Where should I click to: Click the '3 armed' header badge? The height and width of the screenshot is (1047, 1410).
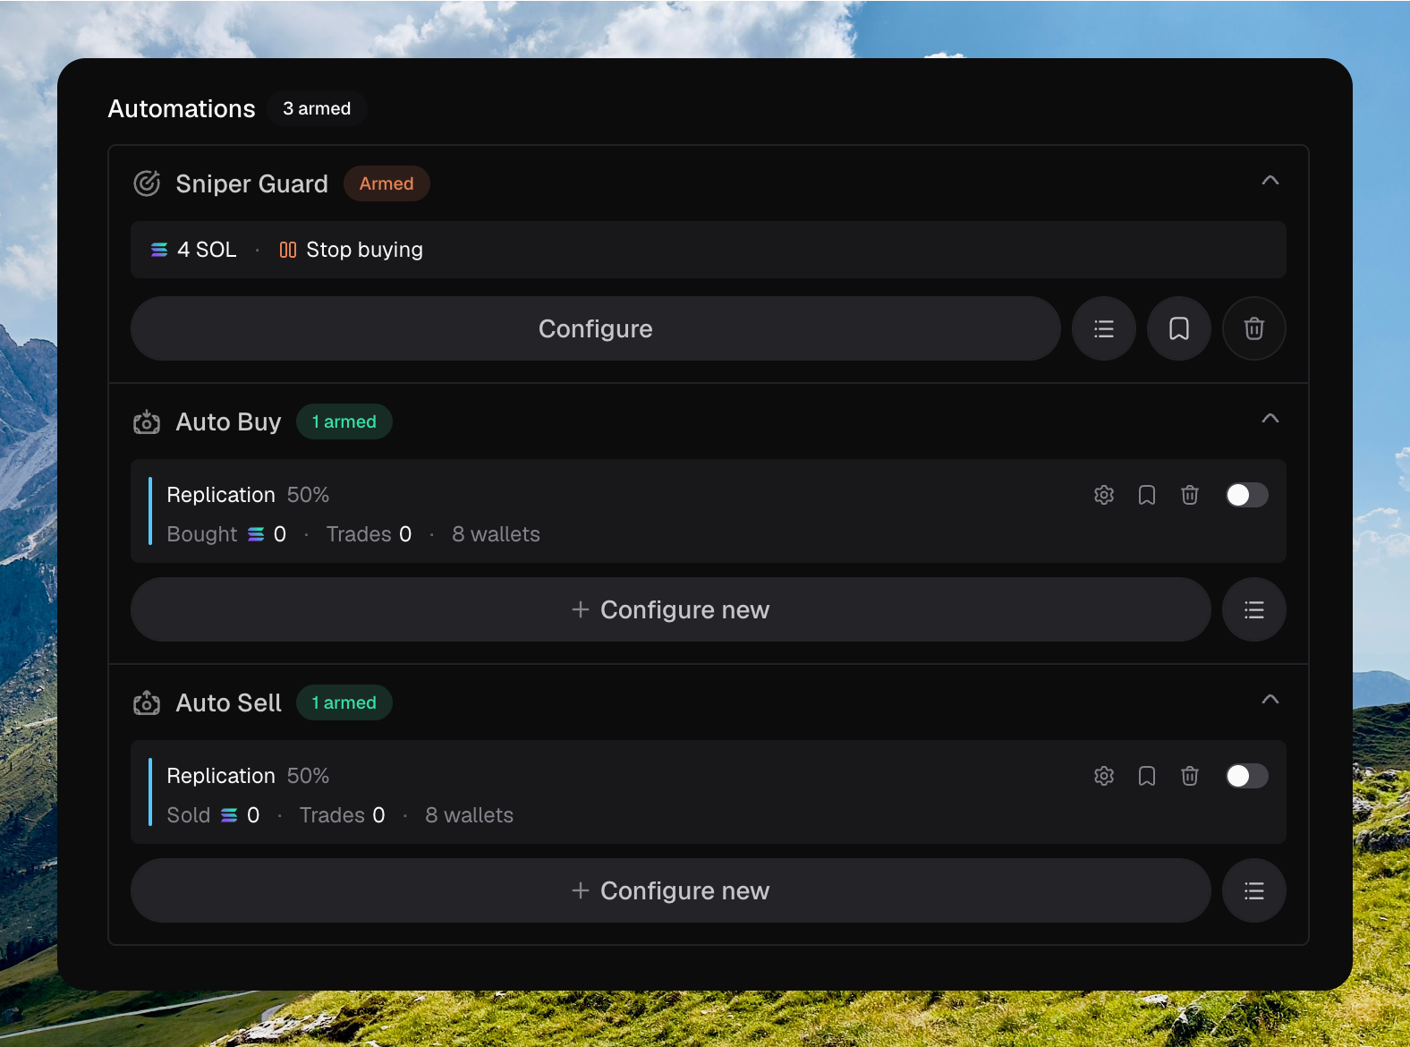317,108
